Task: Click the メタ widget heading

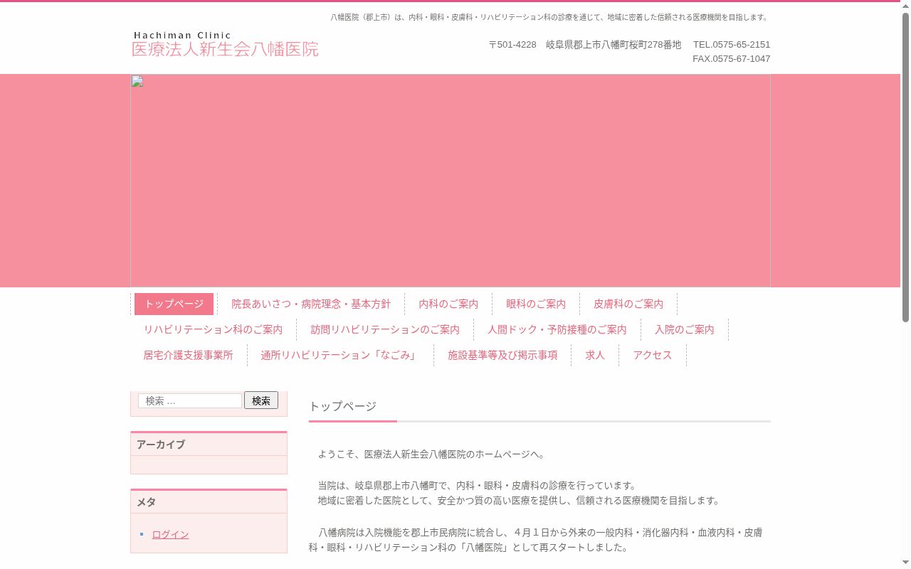Action: click(209, 502)
